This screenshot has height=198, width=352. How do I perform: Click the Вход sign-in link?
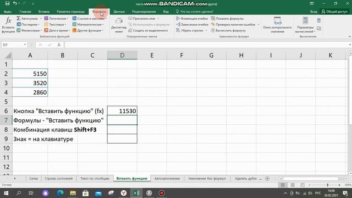click(313, 12)
